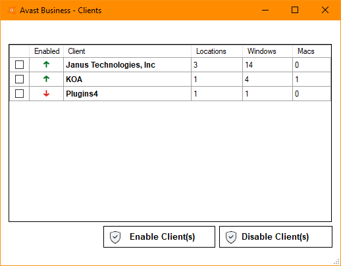Click green enabled arrow for Janus Technologies

(x=46, y=64)
